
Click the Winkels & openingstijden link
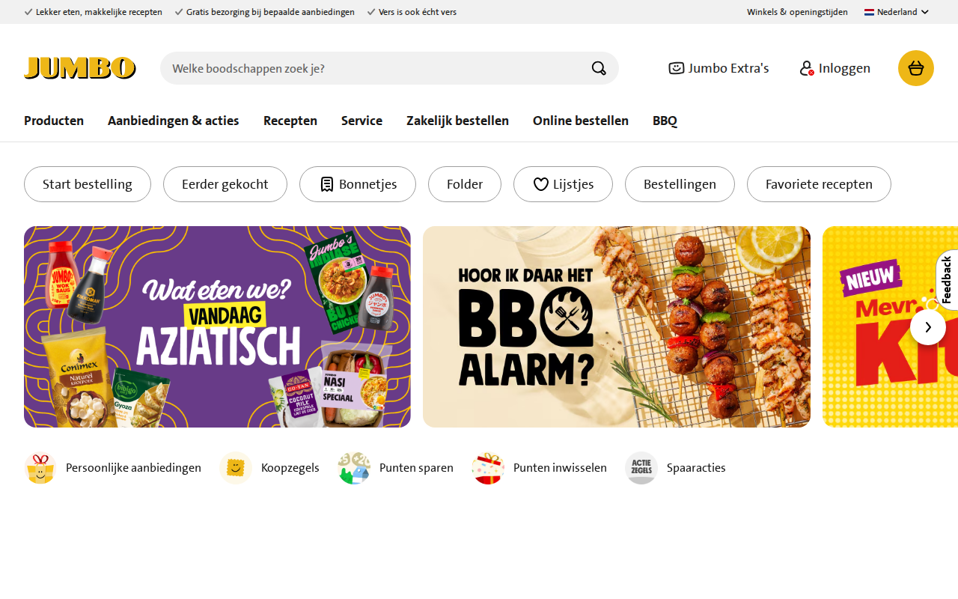pyautogui.click(x=797, y=12)
